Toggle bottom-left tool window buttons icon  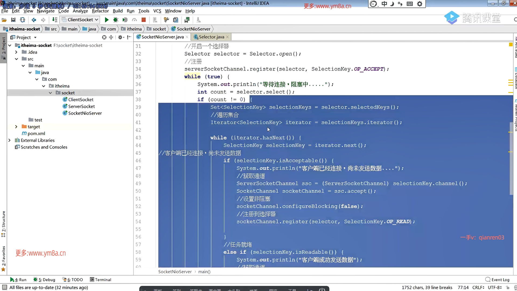tap(5, 287)
